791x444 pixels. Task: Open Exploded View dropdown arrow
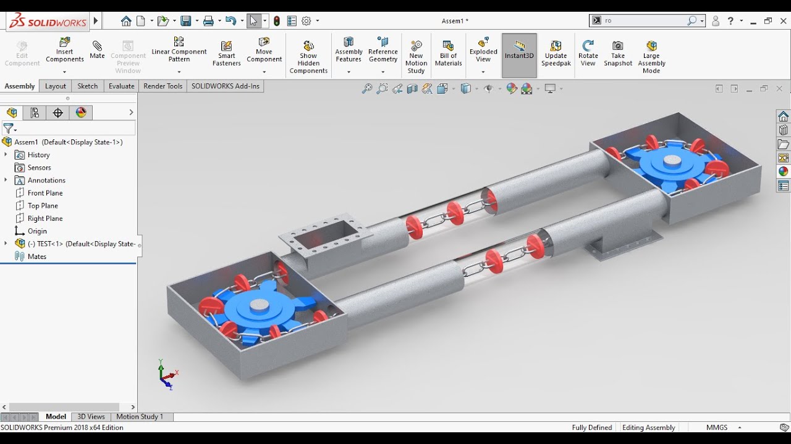pyautogui.click(x=483, y=72)
